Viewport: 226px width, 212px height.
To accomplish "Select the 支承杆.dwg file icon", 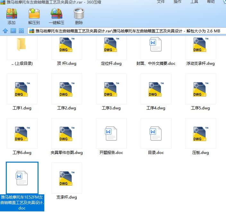I will 66,178.
